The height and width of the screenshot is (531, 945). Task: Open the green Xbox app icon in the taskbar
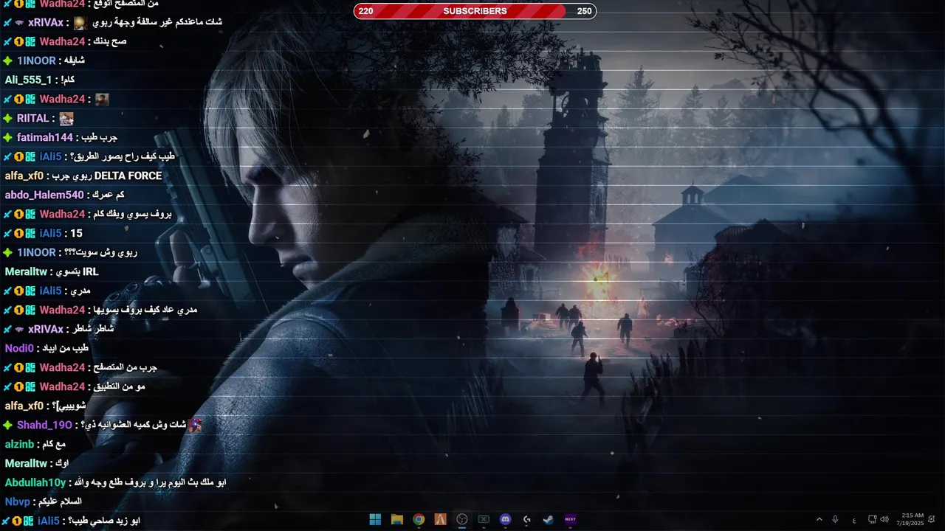coord(484,519)
